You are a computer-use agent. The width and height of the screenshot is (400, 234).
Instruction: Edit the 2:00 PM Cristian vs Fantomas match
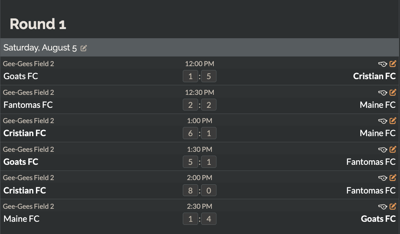[x=393, y=177]
